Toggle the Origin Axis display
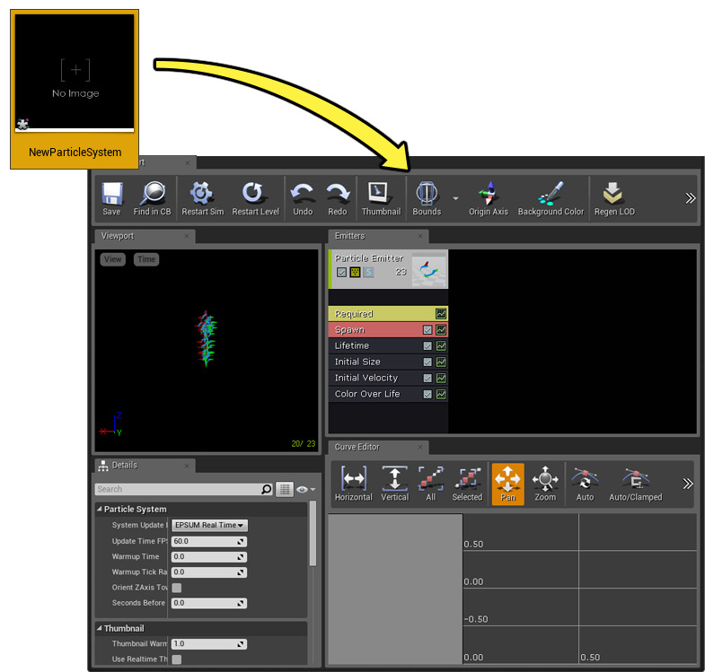Image resolution: width=705 pixels, height=672 pixels. [x=489, y=198]
